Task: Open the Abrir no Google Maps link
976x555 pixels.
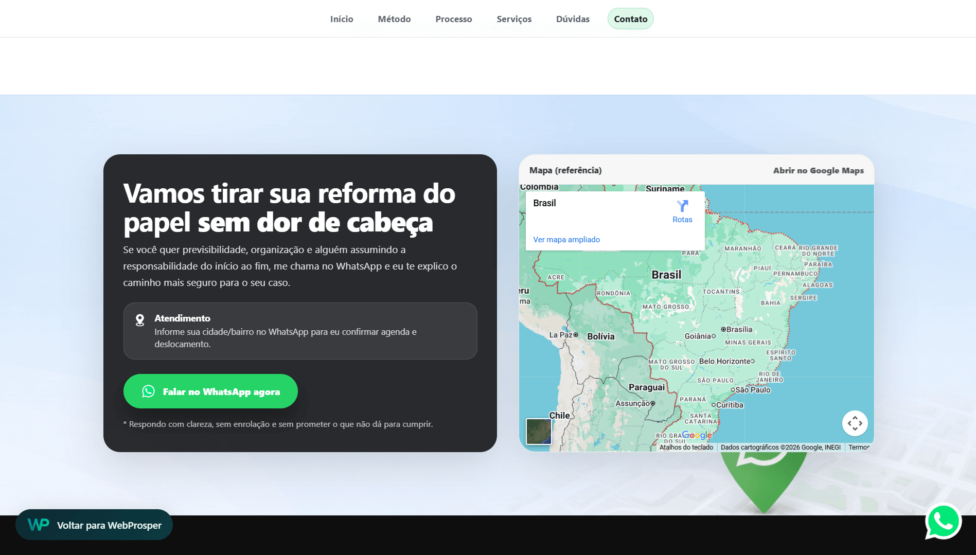Action: [x=818, y=170]
